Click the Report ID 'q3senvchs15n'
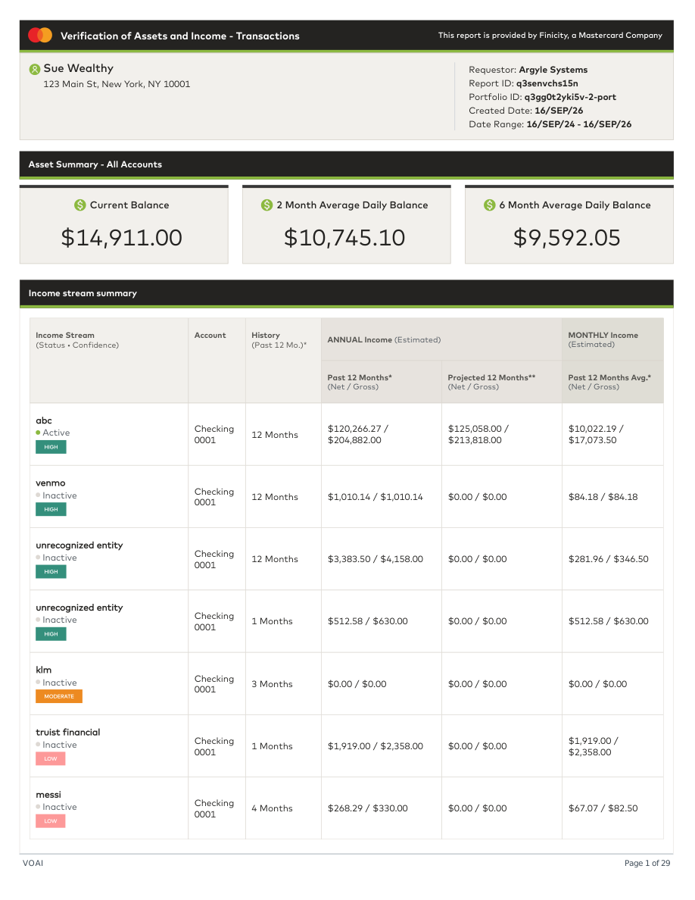Screen dimensions: 695x900 (x=547, y=83)
